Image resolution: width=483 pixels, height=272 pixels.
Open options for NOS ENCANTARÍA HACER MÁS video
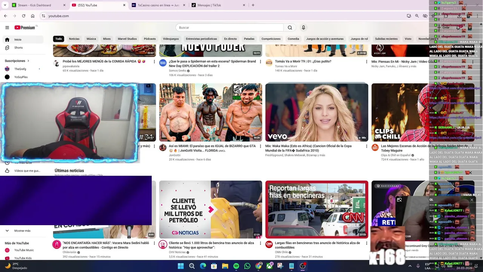pos(154,243)
